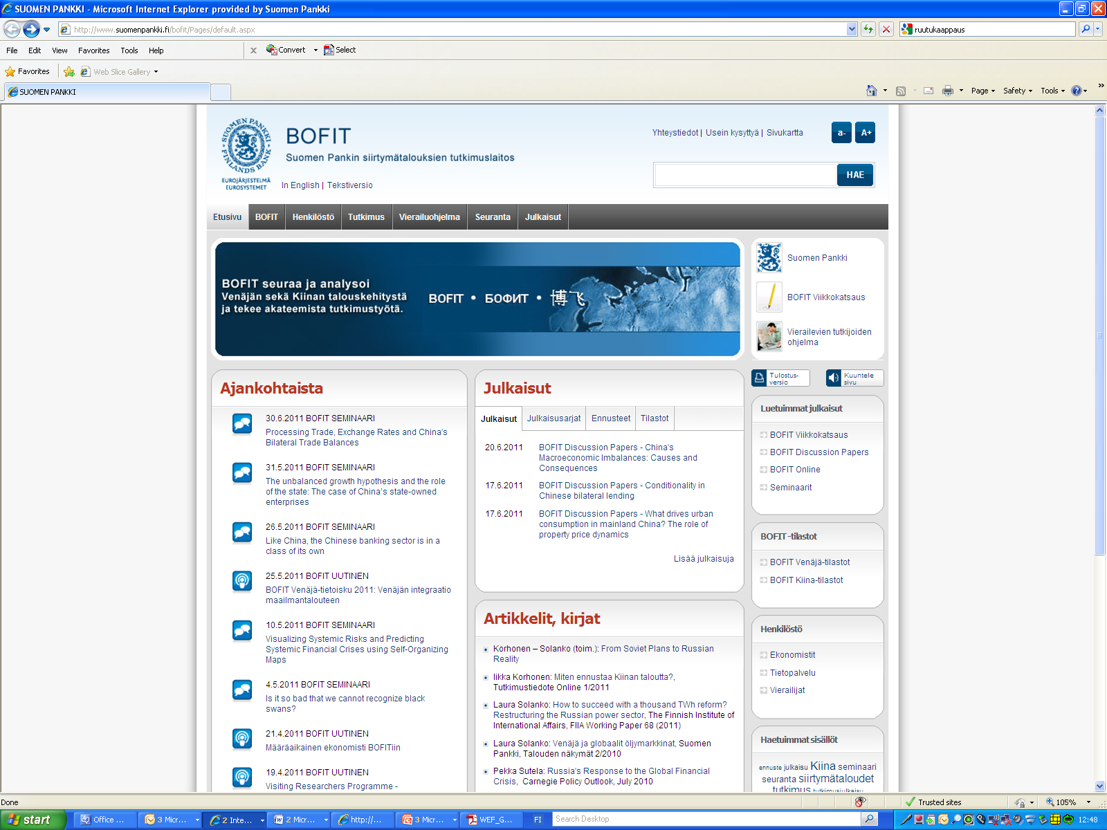Screen dimensions: 1107x830
Task: Click Add to Favorites Bar icon
Action: click(x=69, y=71)
